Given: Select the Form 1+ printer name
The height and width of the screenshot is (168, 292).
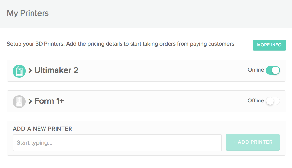Looking at the screenshot, I should pos(49,101).
